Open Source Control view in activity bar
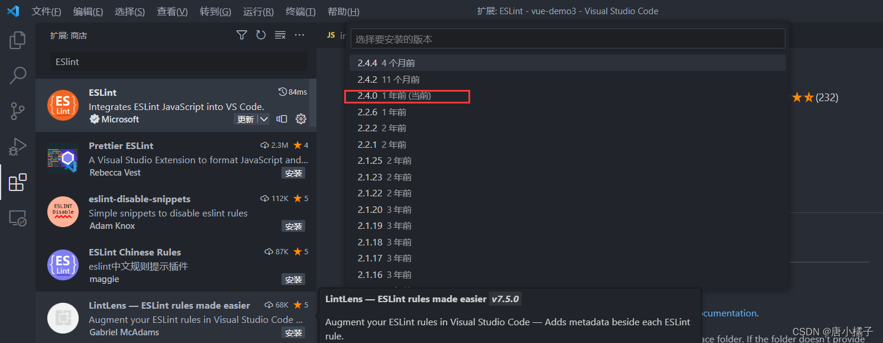Screen dimensions: 883x343 17,111
